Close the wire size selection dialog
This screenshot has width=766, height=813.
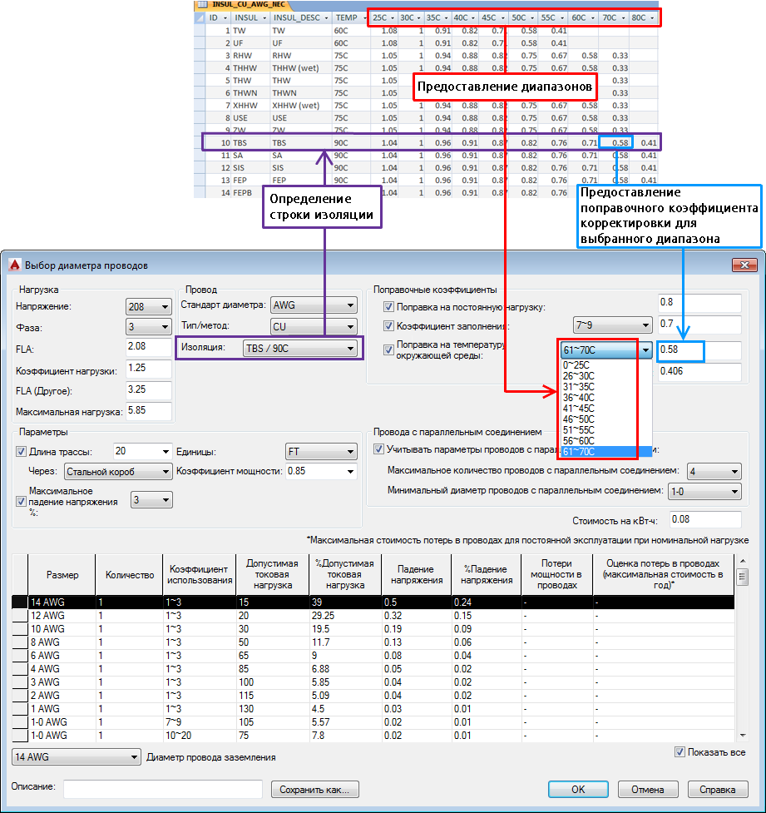744,265
